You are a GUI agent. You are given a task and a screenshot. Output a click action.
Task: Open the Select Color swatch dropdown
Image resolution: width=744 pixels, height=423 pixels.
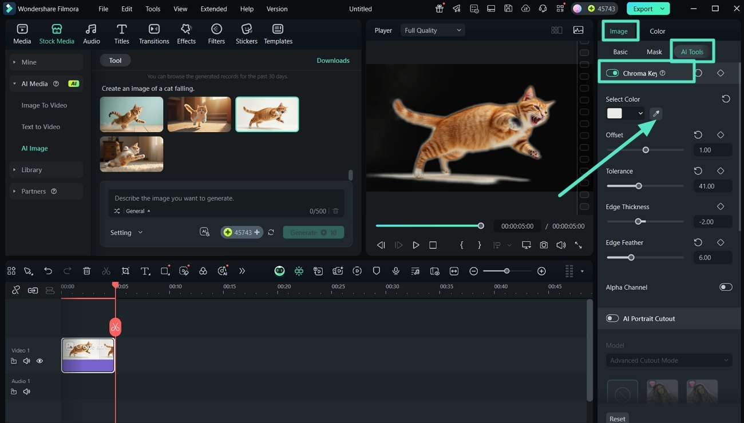pos(625,113)
